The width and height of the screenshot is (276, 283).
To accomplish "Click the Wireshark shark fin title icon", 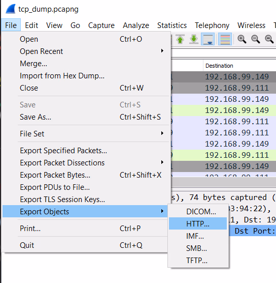I will click(x=11, y=9).
